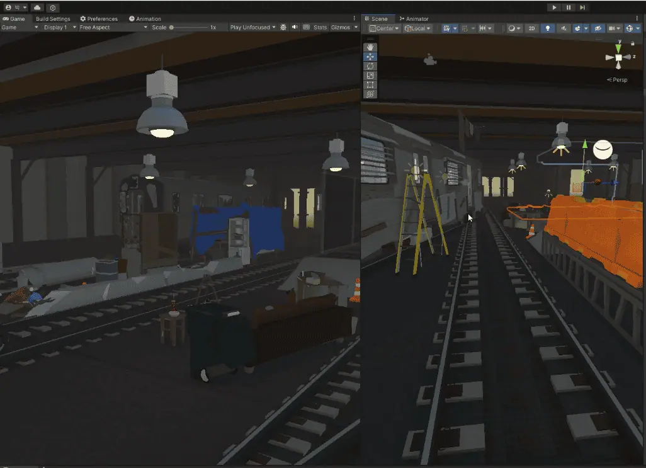This screenshot has height=468, width=646.
Task: Click the center cube of the orientation gizmo
Action: 618,58
